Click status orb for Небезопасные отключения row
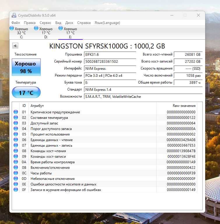This screenshot has height=224, width=220. coord(16,178)
